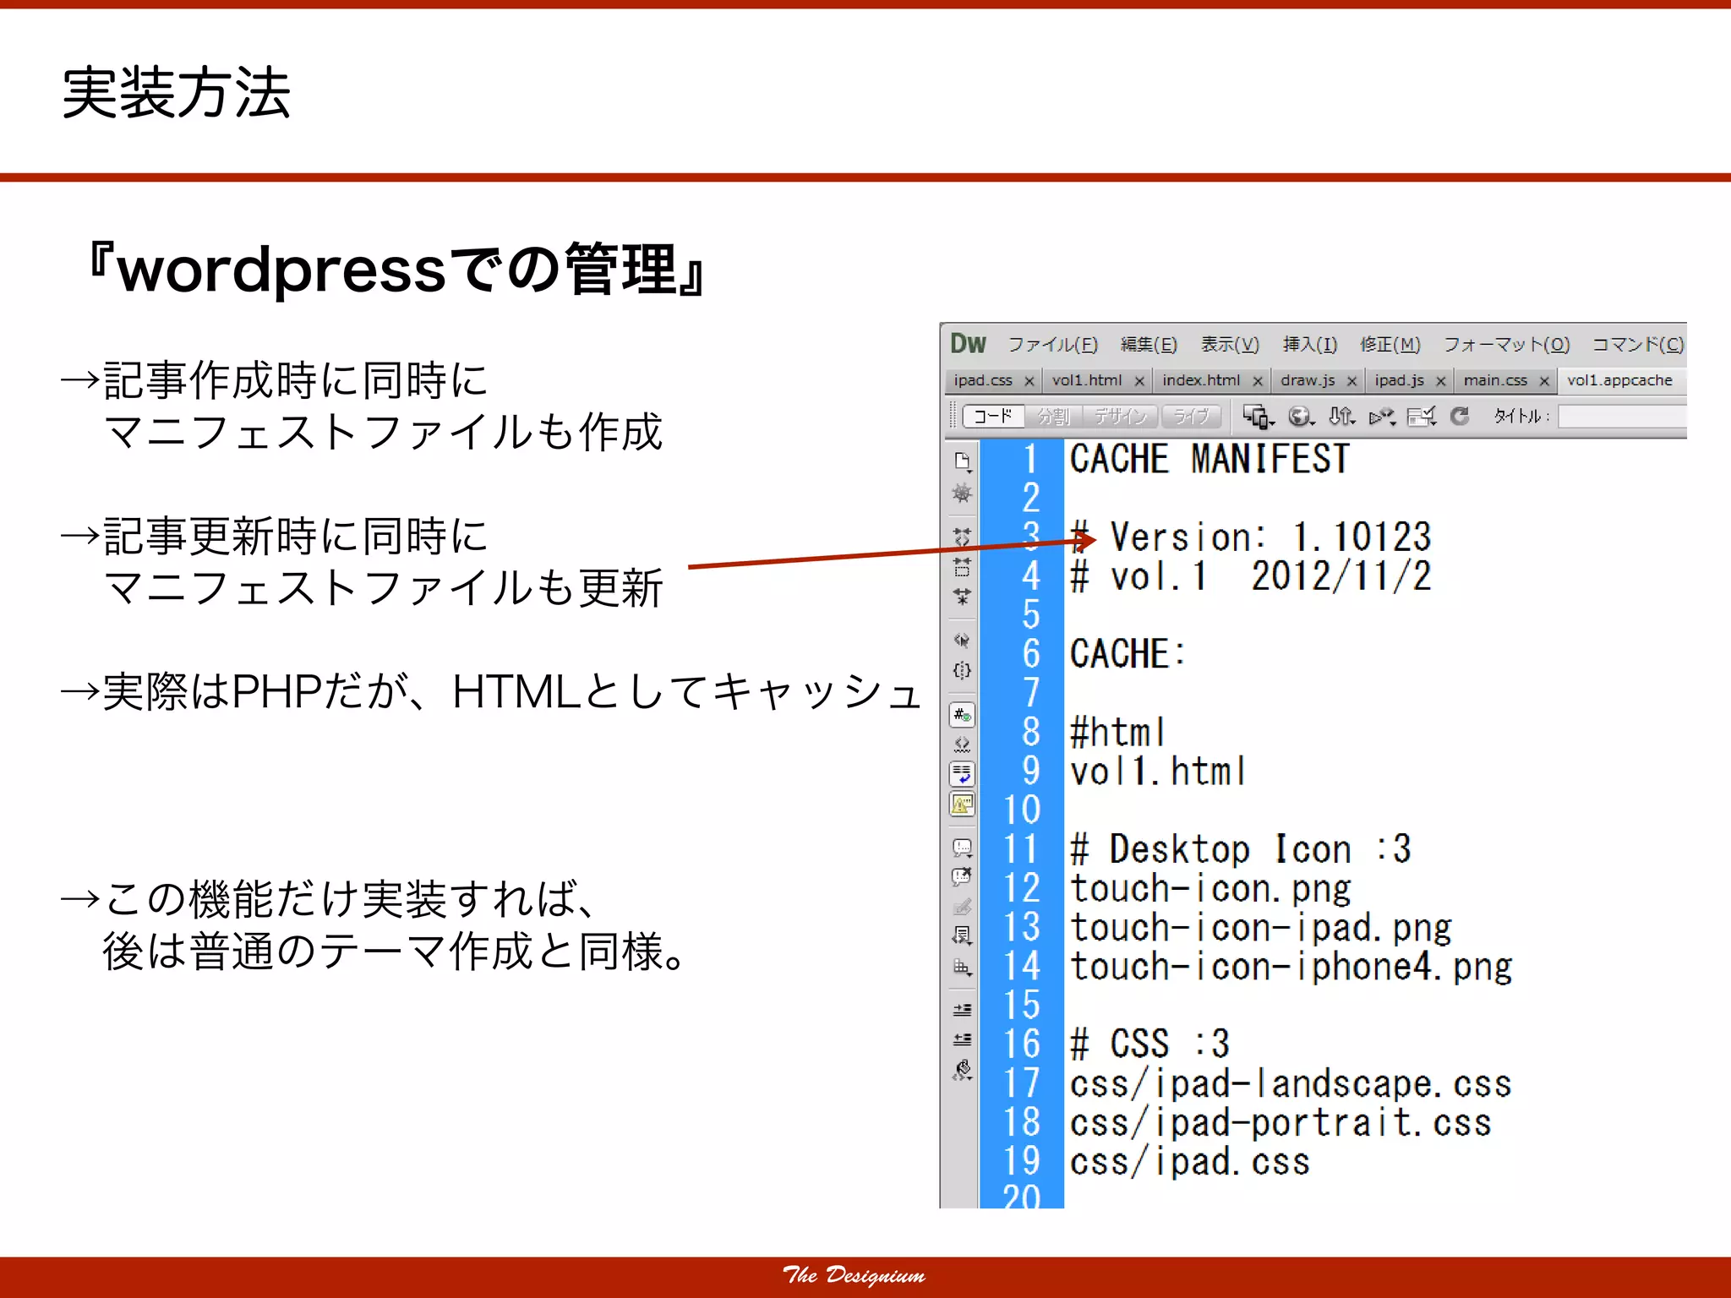Click the Indent Code icon
The image size is (1731, 1298).
point(962,1009)
